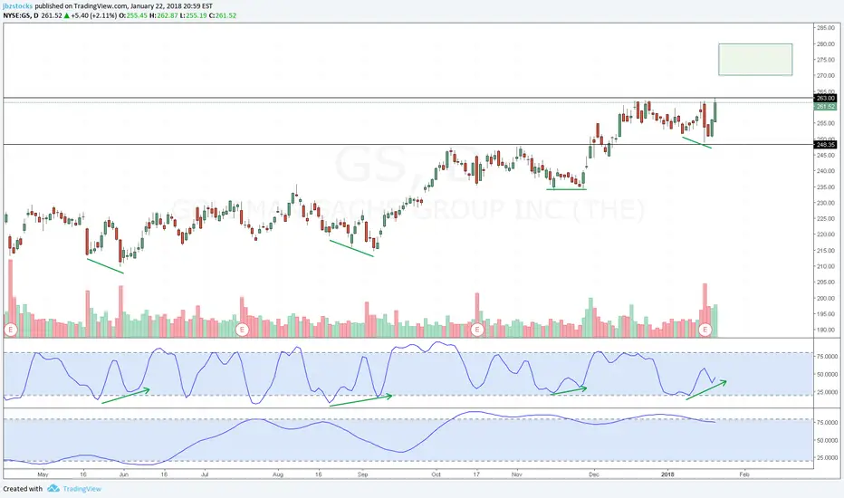Image resolution: width=844 pixels, height=498 pixels.
Task: Click the TradingView cloud logo icon
Action: click(53, 488)
